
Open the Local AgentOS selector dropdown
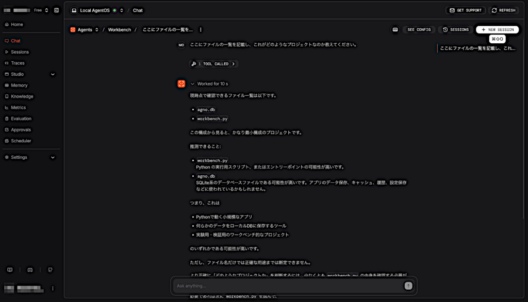[x=97, y=10]
